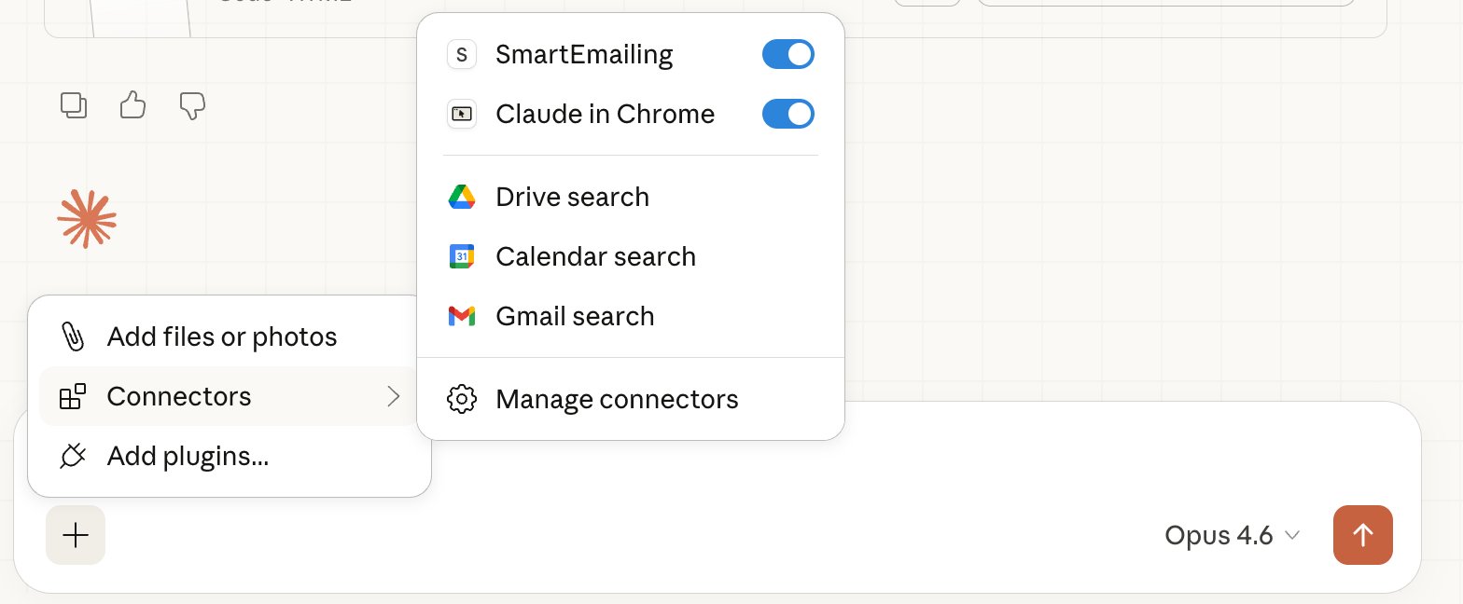Screen dimensions: 1463x604
Task: Click the thumbs down feedback icon
Action: pyautogui.click(x=192, y=105)
